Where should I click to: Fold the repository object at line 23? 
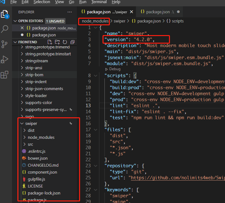96,166
